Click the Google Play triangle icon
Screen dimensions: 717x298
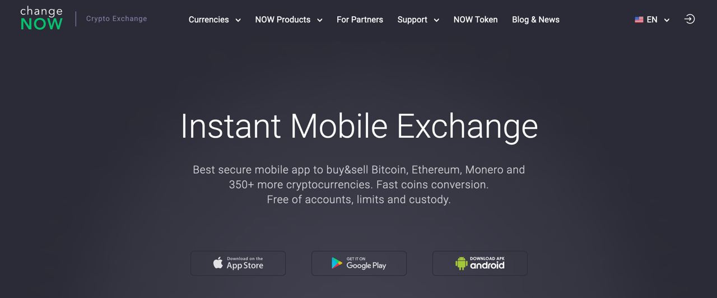click(x=337, y=263)
